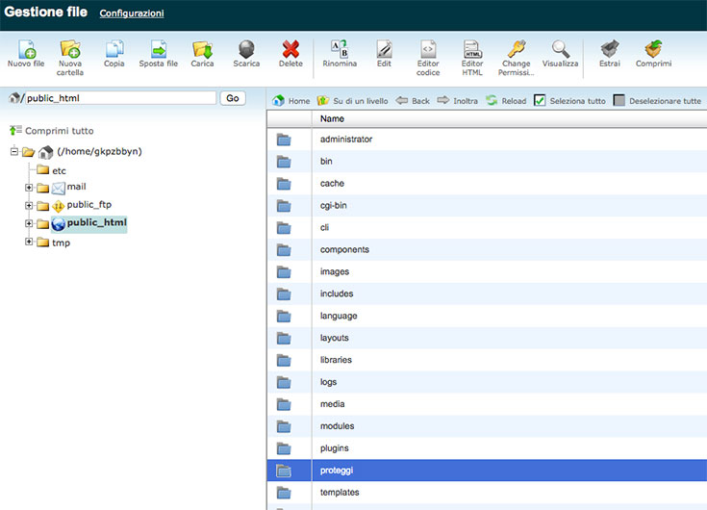The image size is (707, 510).
Task: Expand the public_html tree node
Action: pos(29,223)
